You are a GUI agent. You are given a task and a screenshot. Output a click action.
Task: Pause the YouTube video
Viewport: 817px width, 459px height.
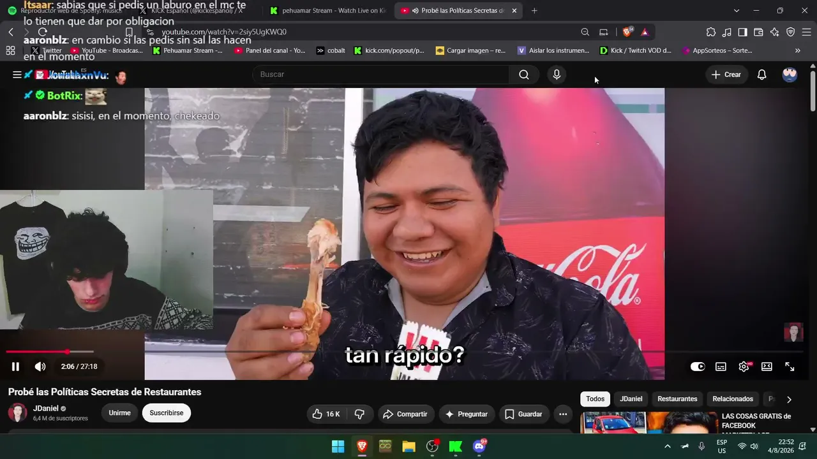click(15, 367)
